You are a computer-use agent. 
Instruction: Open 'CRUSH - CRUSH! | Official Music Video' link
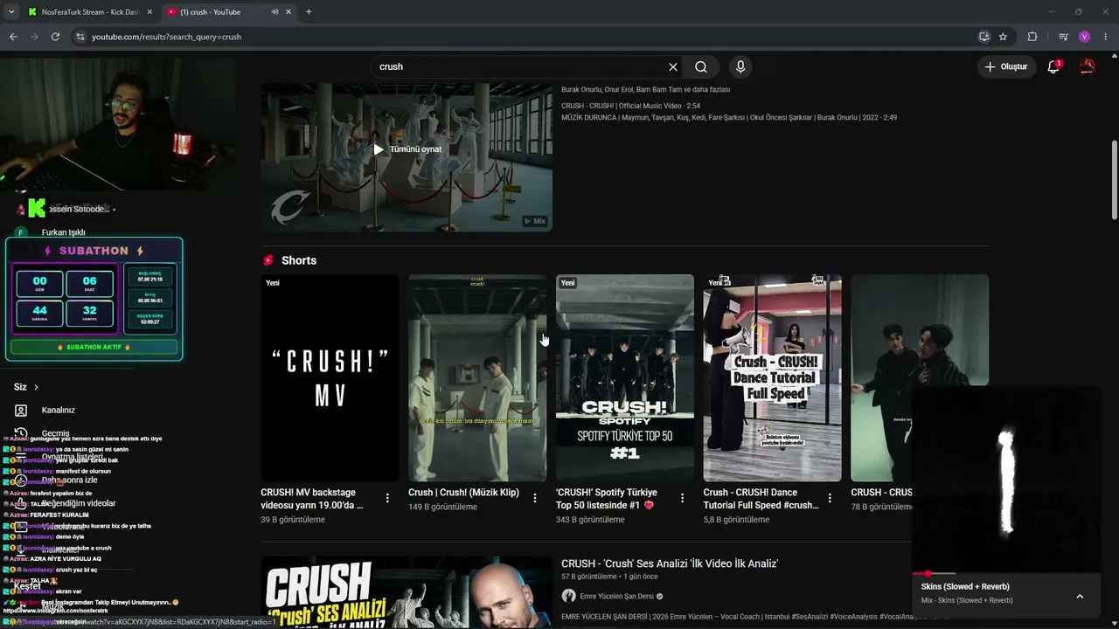(630, 106)
